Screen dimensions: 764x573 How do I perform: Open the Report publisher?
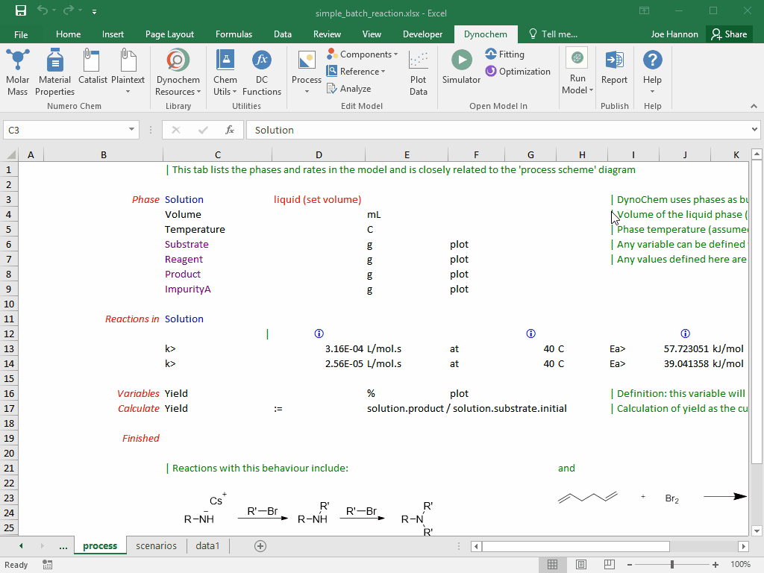[x=614, y=71]
